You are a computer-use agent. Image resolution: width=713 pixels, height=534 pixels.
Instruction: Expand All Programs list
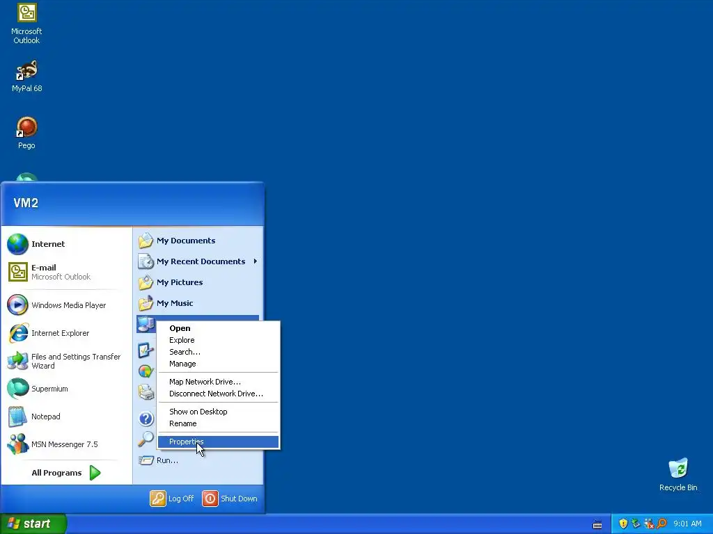click(66, 473)
